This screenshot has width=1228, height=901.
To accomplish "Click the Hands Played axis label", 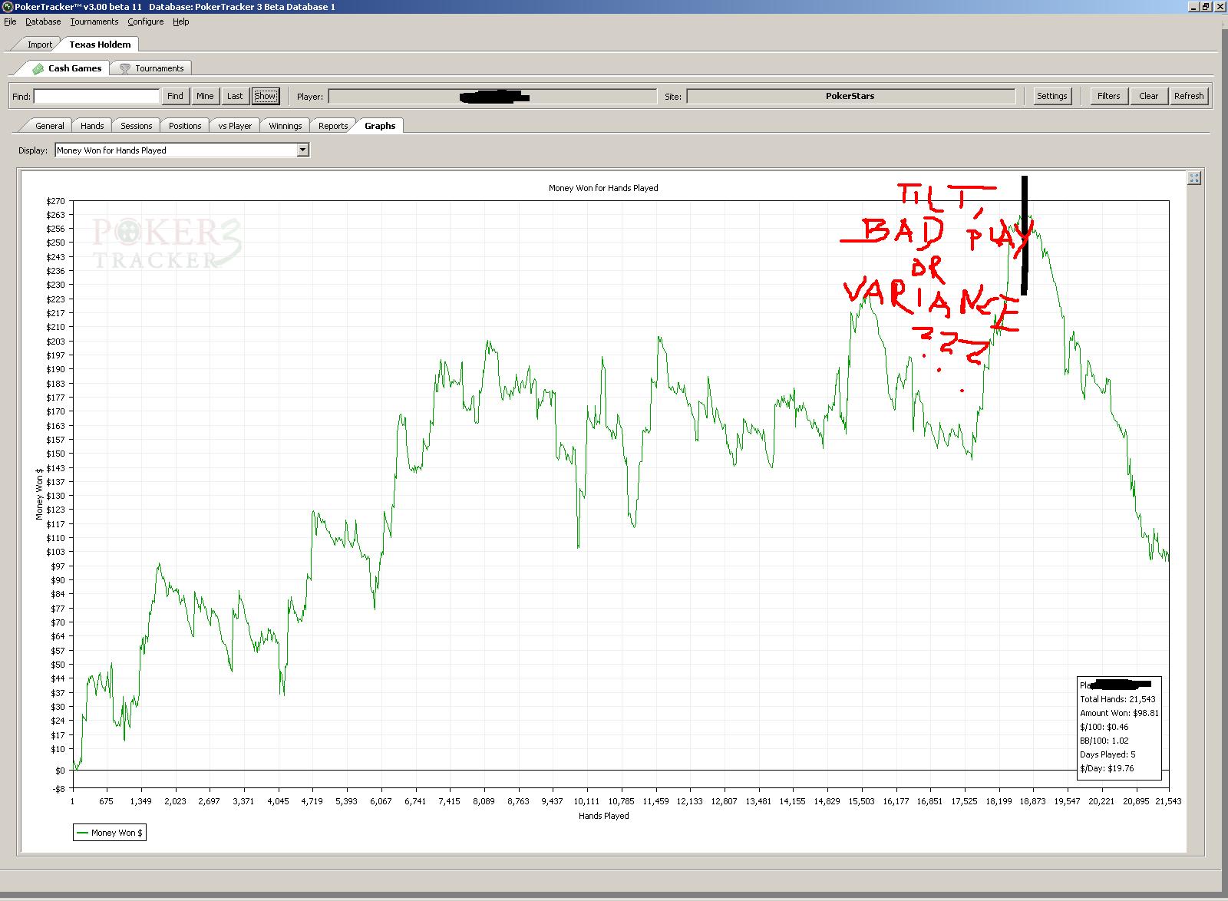I will coord(604,816).
